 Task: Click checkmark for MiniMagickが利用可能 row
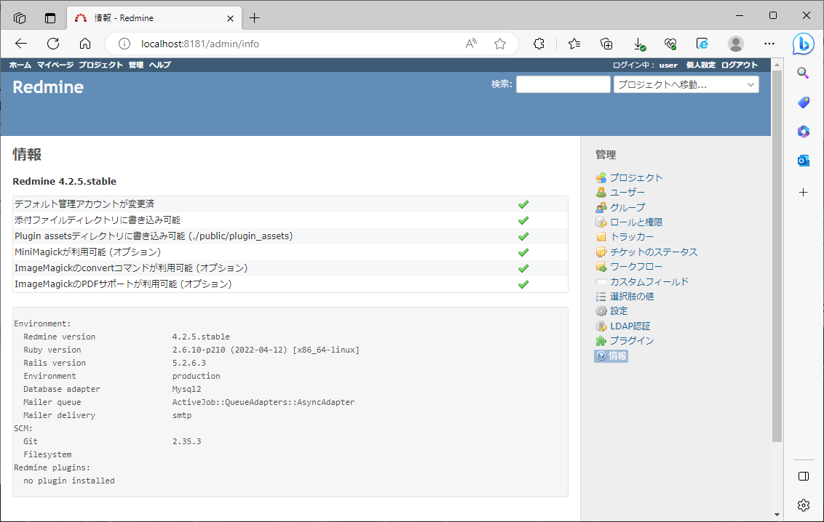coord(523,252)
